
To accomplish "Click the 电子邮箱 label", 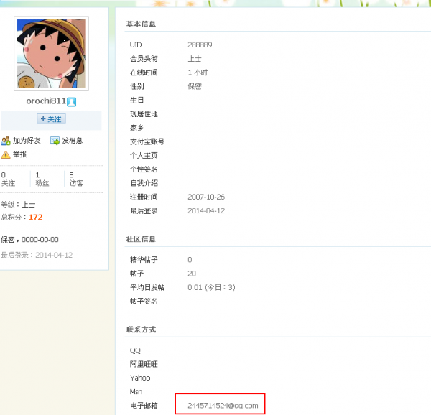I will pos(144,406).
